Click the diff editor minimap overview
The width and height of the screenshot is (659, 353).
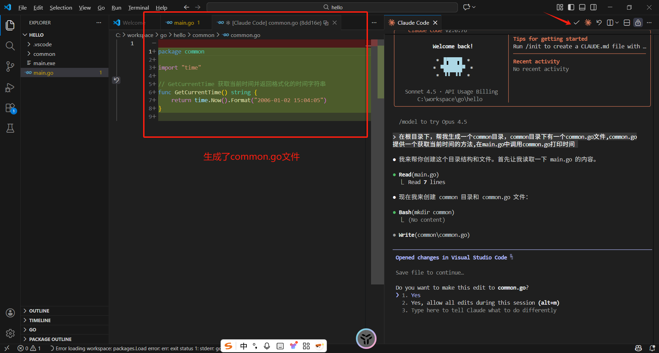pos(378,162)
